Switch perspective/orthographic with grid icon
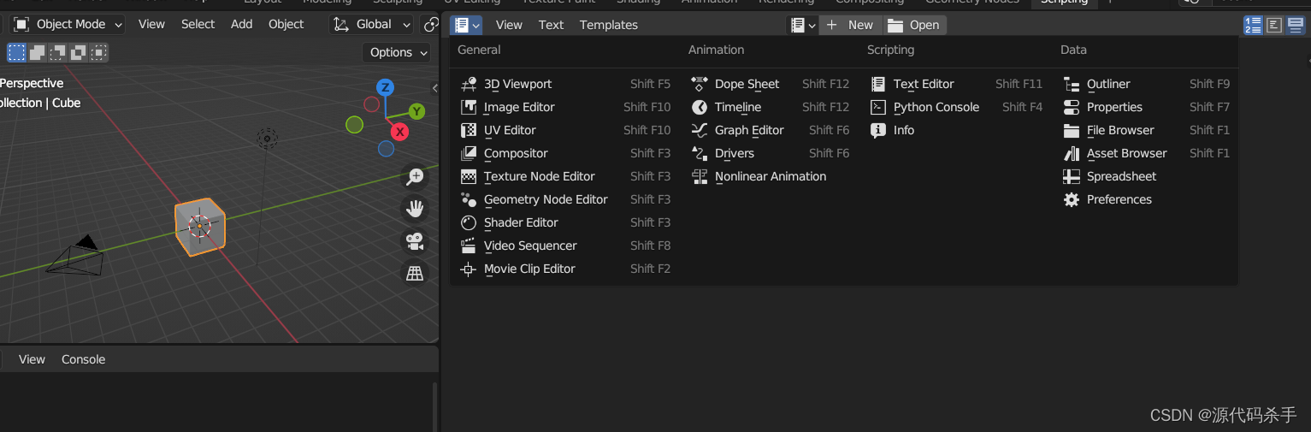The width and height of the screenshot is (1311, 432). pyautogui.click(x=415, y=274)
